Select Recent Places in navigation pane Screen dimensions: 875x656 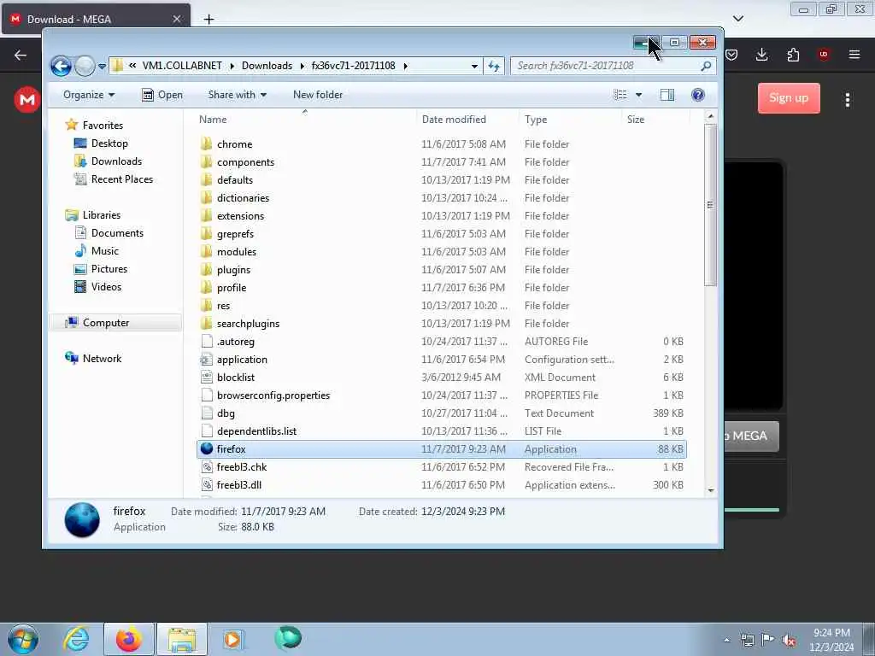[121, 179]
